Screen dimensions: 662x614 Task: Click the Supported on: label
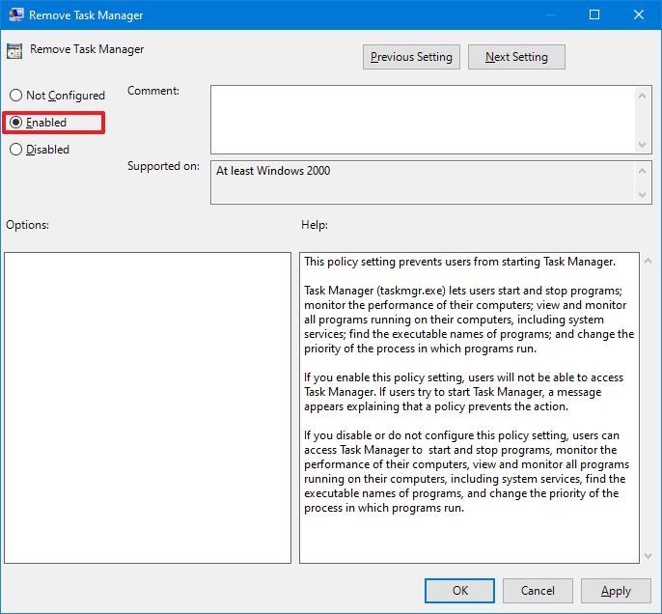click(163, 166)
